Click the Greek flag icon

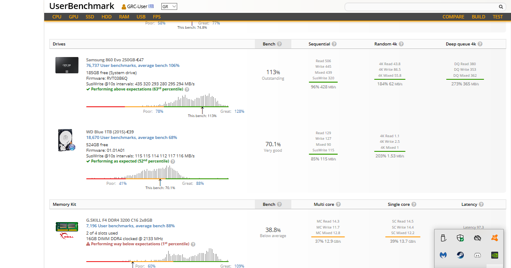[x=151, y=6]
